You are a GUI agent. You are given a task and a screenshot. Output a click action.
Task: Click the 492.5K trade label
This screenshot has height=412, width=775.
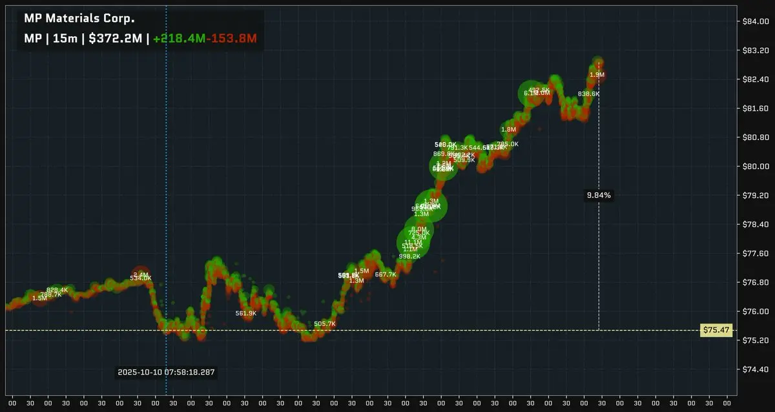539,90
